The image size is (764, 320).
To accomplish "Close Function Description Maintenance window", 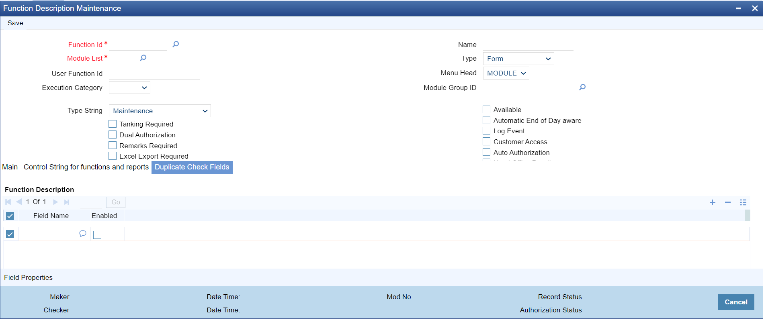I will point(755,8).
